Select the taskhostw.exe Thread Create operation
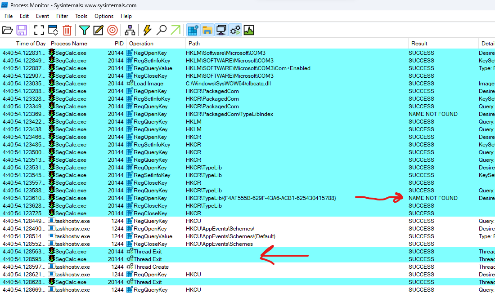Screen dimensions: 495x293 pyautogui.click(x=151, y=267)
